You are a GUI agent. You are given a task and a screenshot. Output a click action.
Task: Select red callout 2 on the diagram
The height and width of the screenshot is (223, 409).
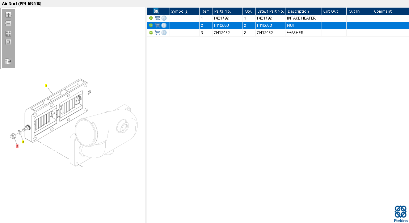pyautogui.click(x=17, y=146)
